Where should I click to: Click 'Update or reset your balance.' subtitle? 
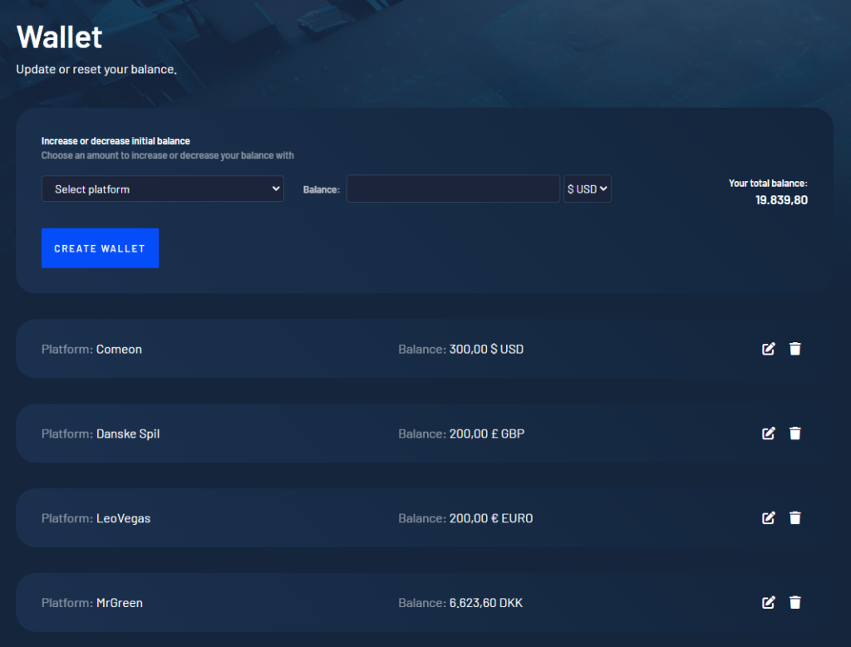pyautogui.click(x=96, y=70)
